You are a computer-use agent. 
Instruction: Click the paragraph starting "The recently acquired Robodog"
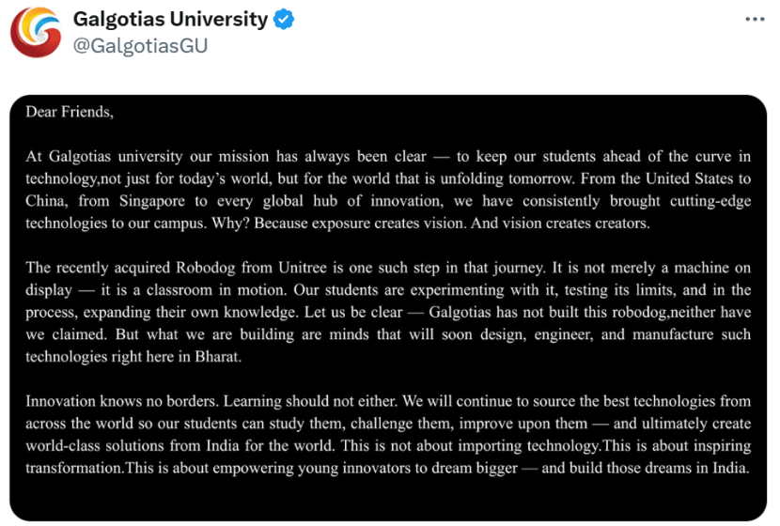(x=388, y=311)
